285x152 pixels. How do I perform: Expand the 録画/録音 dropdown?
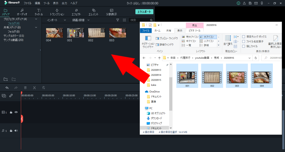81,20
